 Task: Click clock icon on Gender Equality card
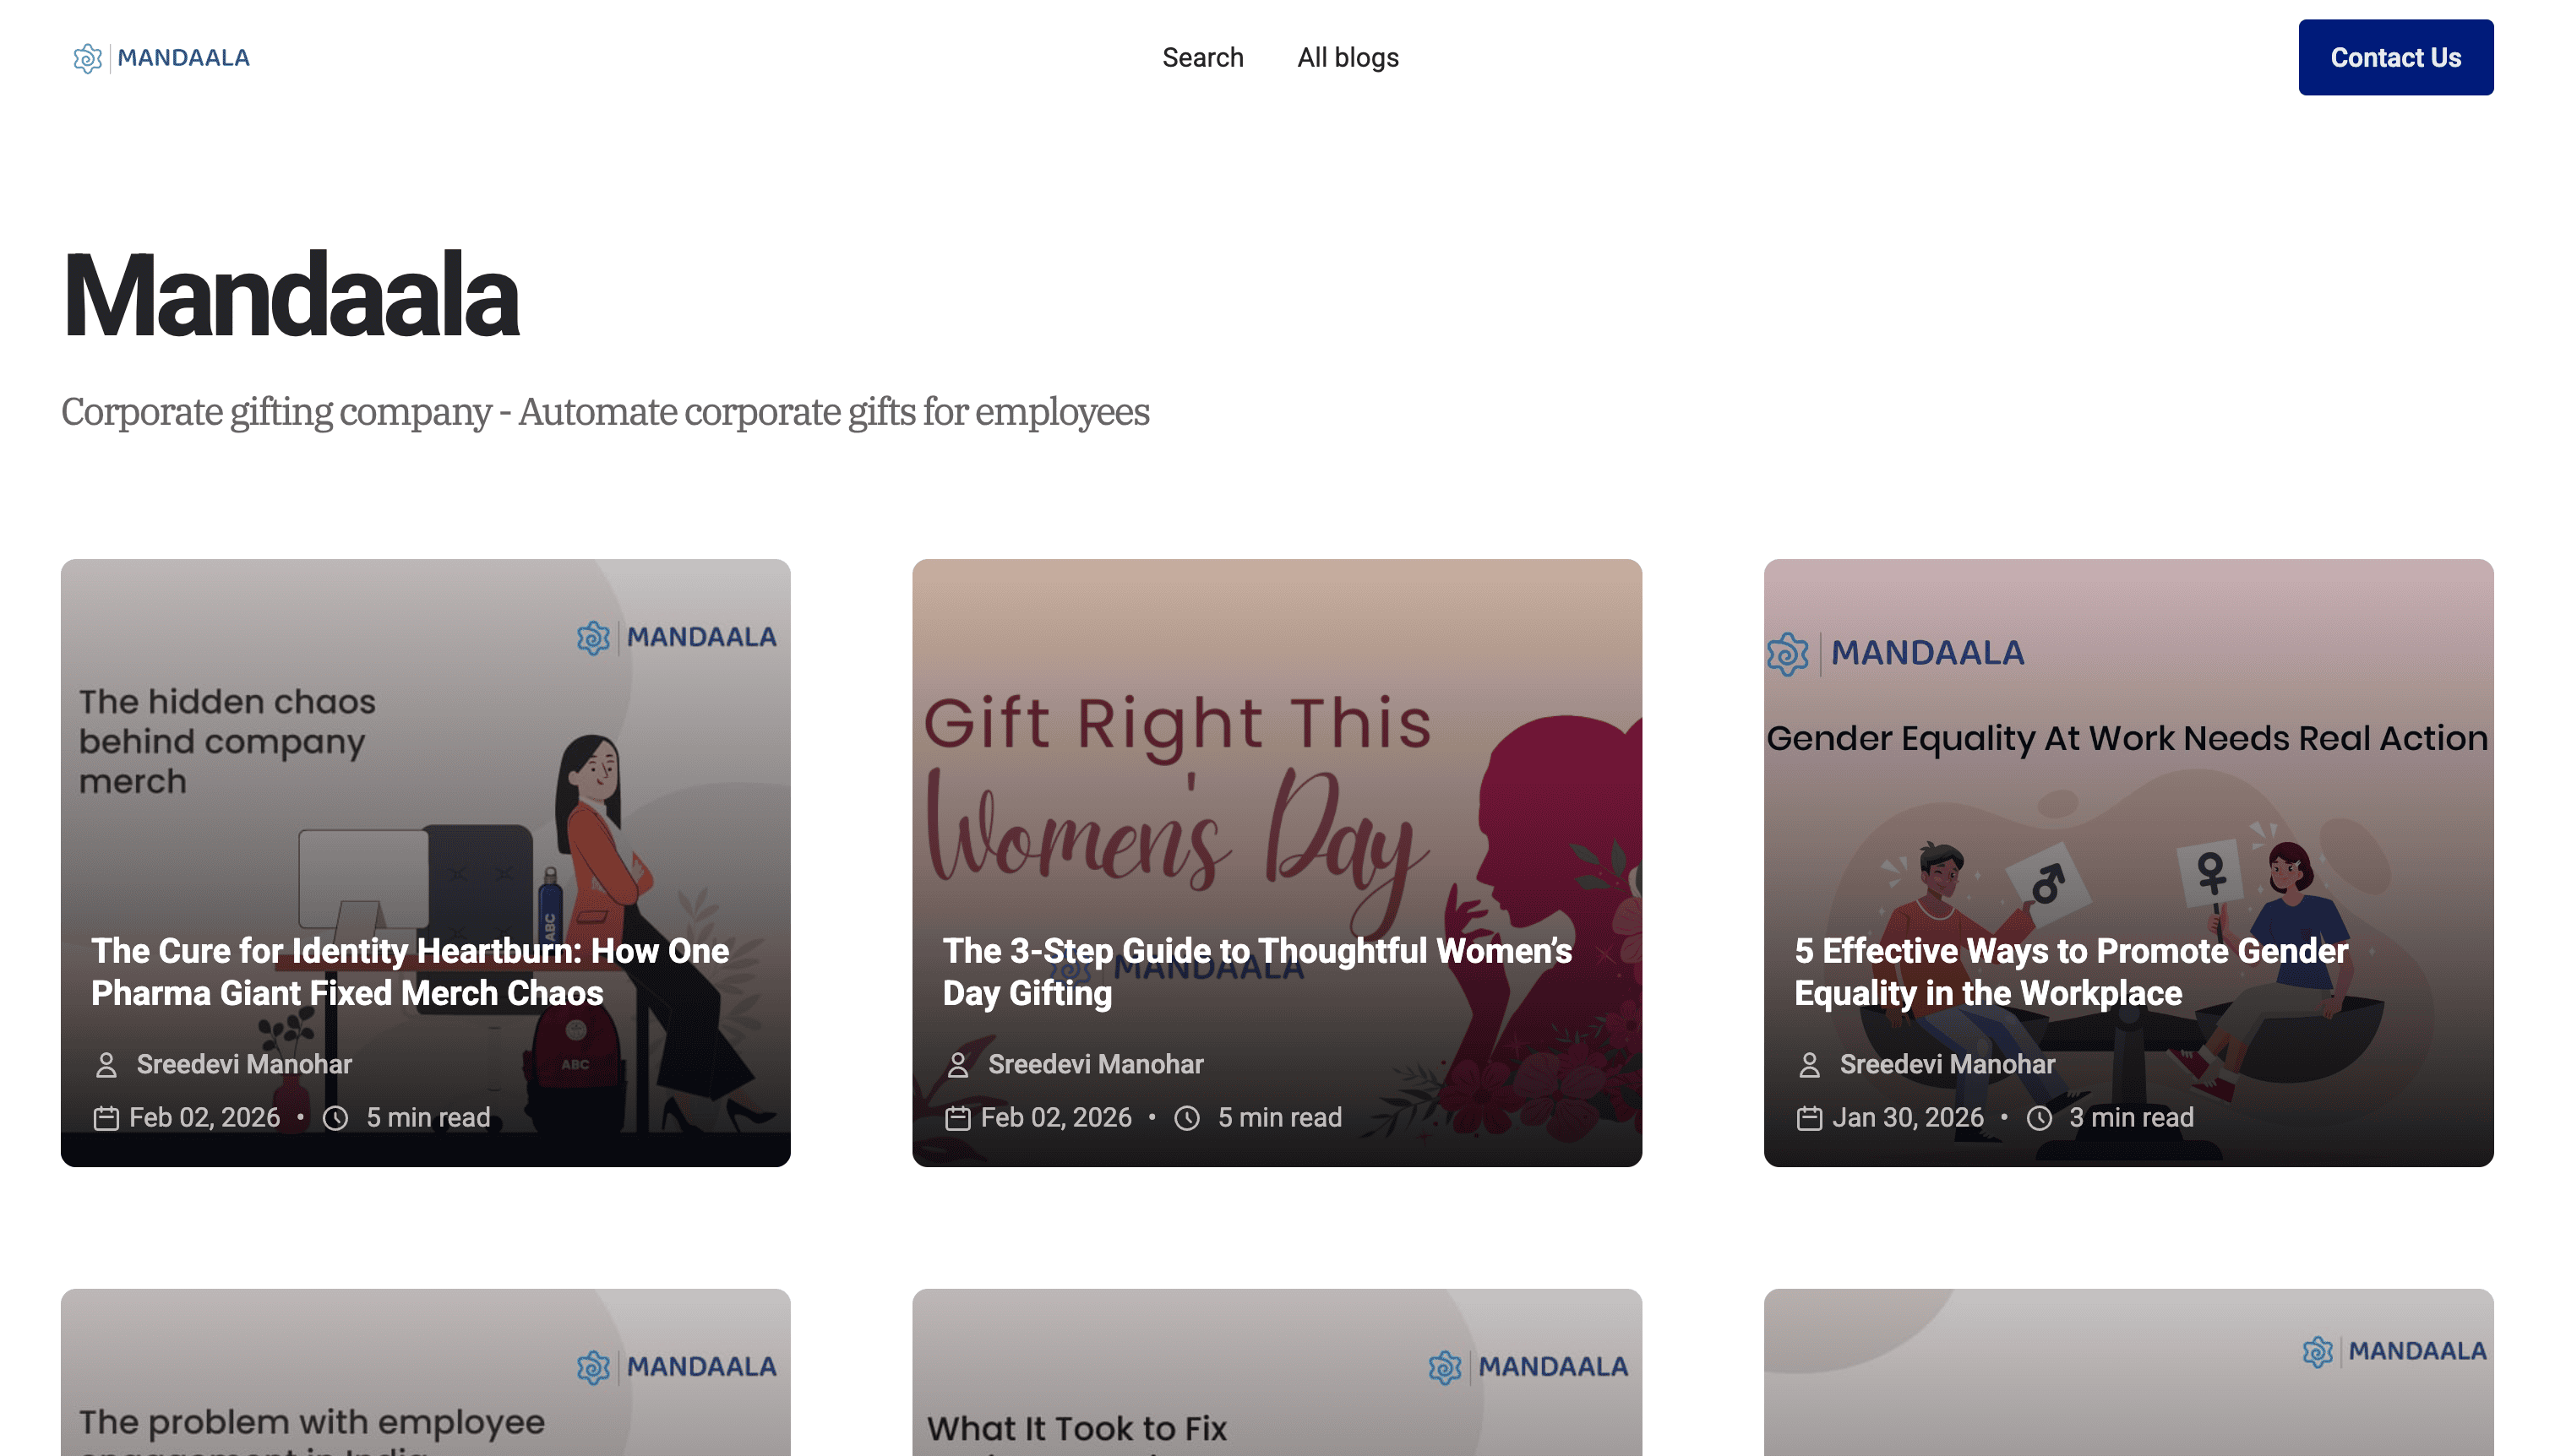pos(2039,1118)
